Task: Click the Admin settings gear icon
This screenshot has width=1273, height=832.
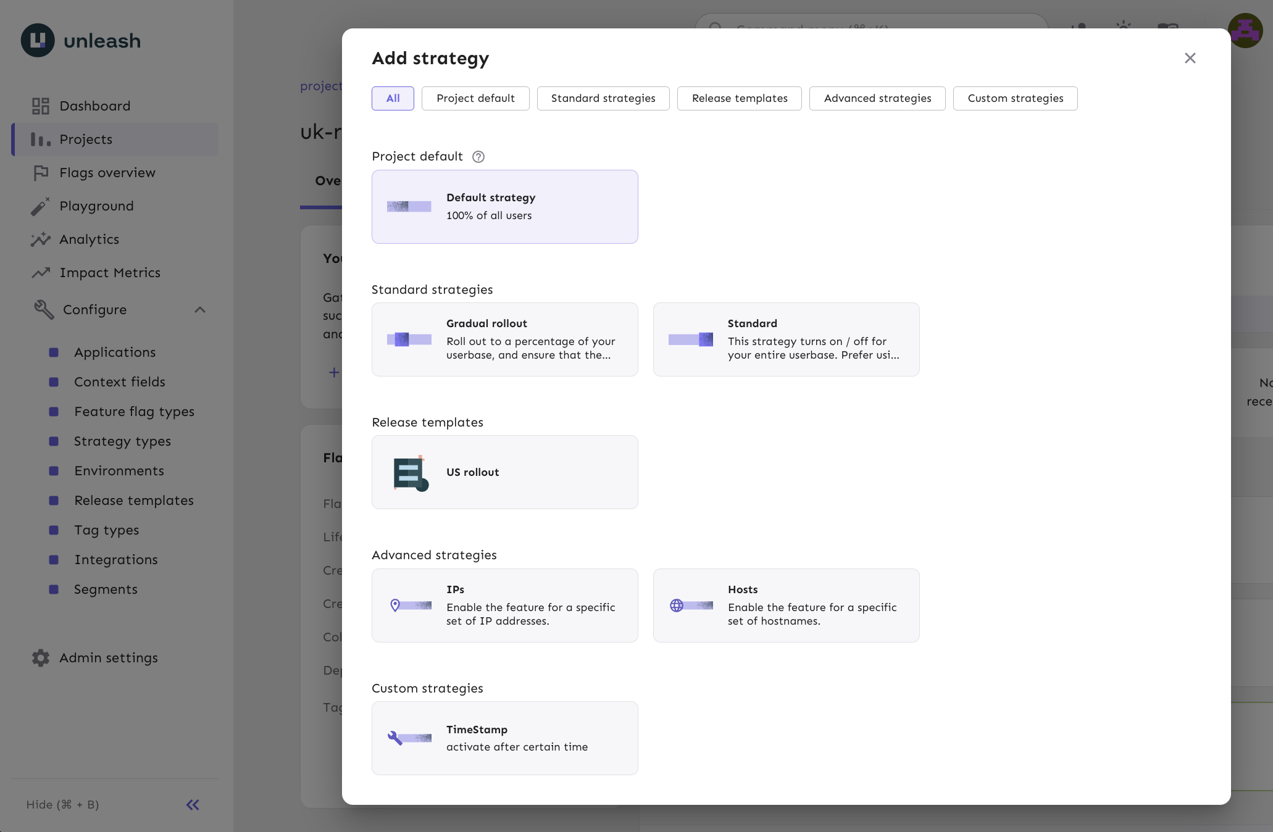Action: click(40, 658)
